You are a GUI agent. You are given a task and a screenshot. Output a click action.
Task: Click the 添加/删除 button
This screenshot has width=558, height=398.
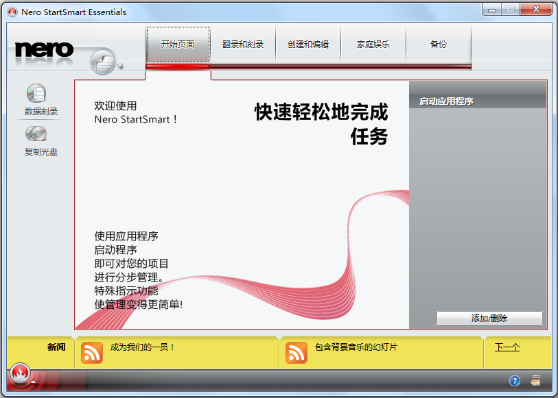coord(490,319)
